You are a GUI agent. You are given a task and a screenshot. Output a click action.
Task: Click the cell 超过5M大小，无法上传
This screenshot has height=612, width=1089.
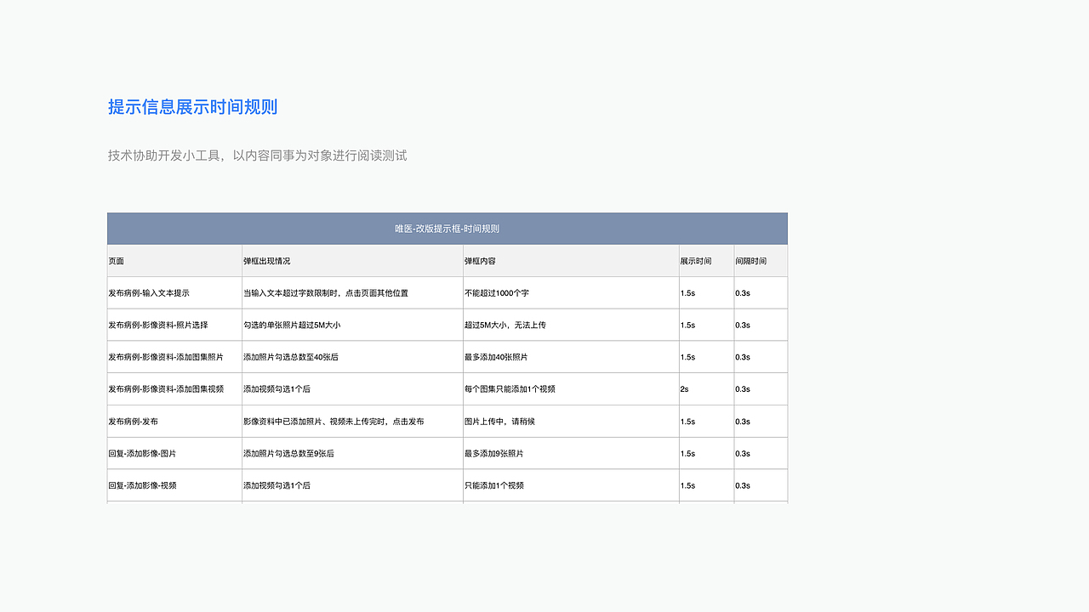[x=511, y=325]
